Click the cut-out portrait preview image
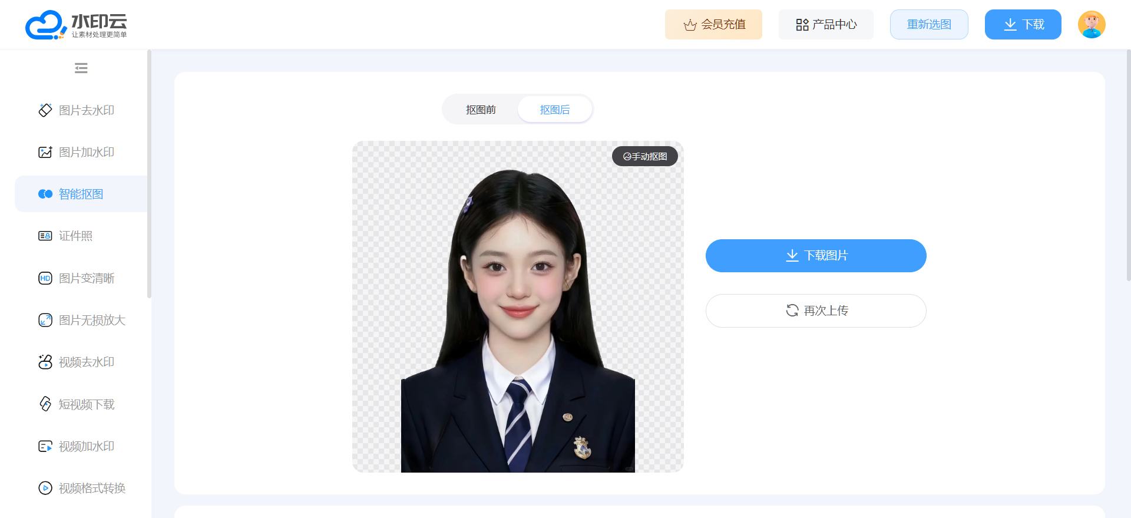 (x=518, y=306)
